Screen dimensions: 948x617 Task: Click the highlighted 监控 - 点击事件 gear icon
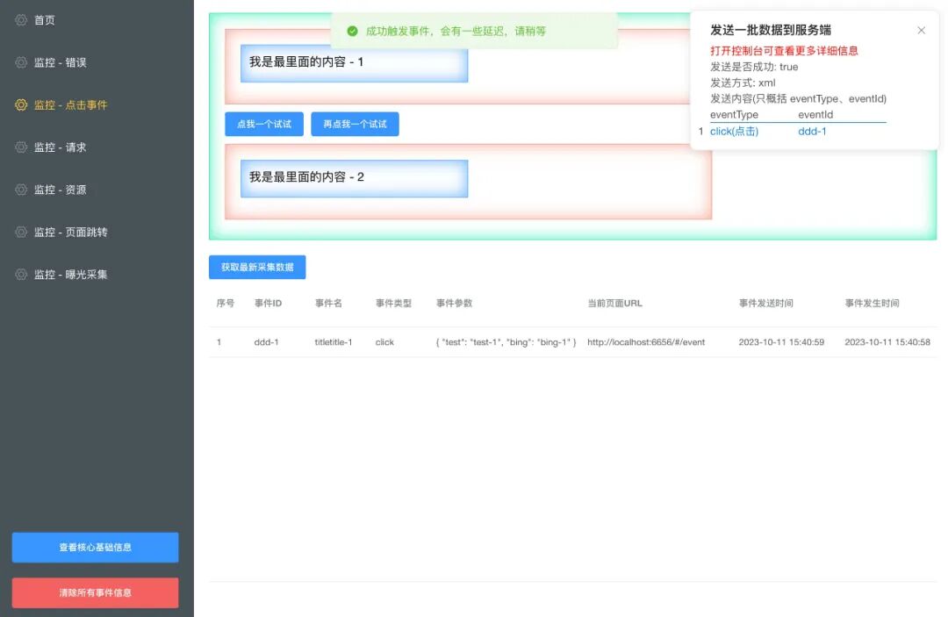coord(21,104)
